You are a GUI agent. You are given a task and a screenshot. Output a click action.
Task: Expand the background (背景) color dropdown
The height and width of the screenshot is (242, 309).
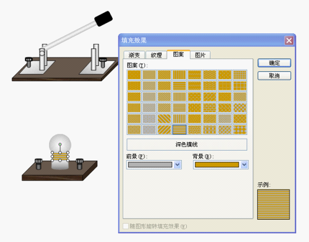click(244, 164)
